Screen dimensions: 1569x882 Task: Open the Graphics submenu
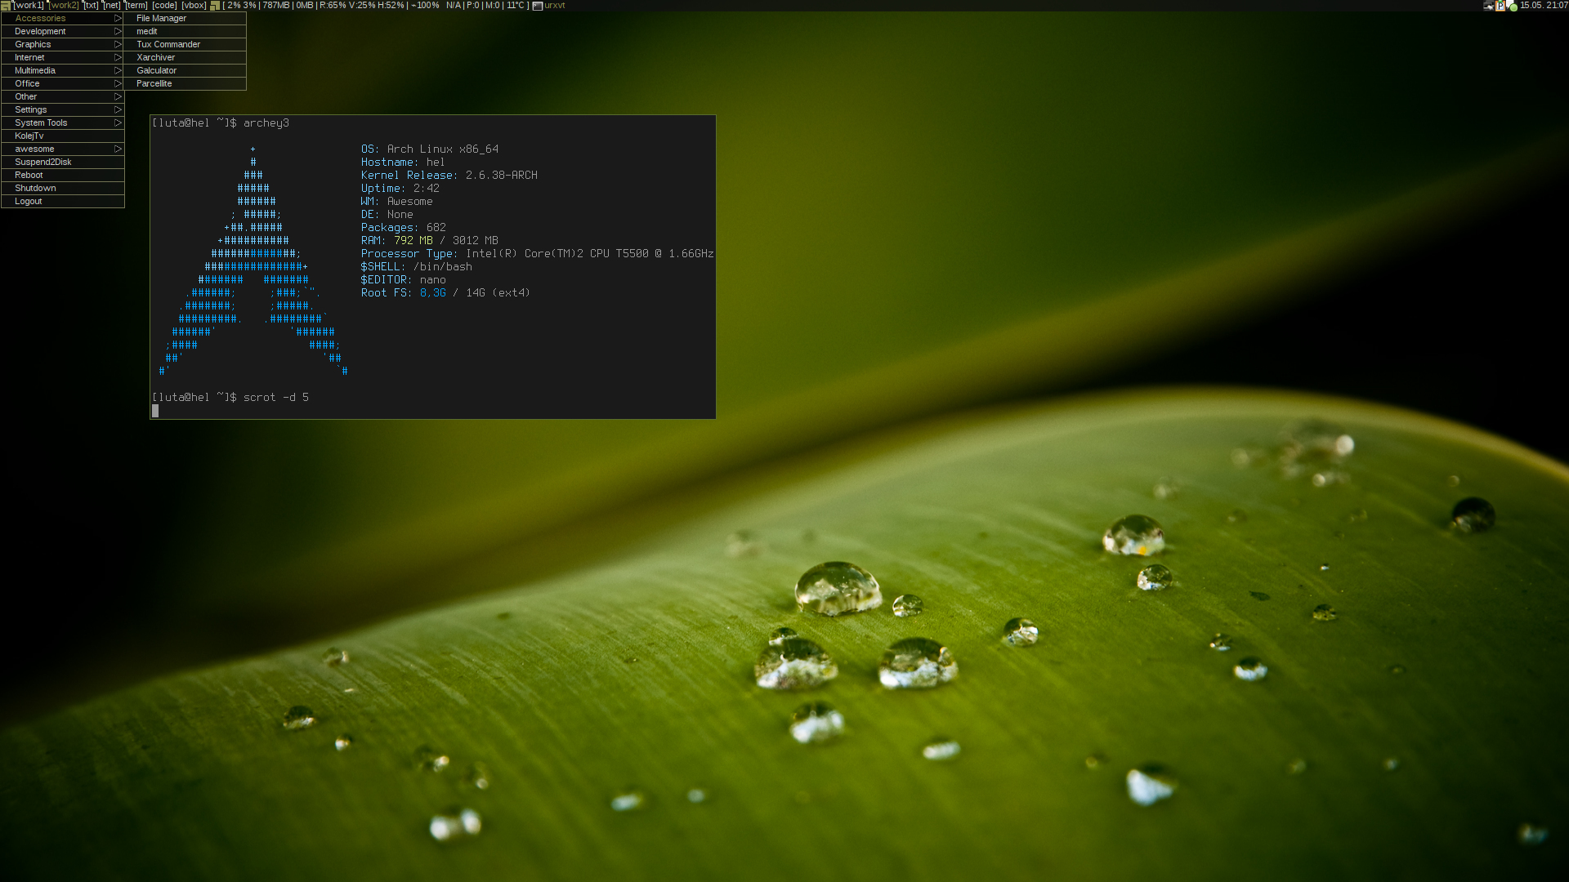pyautogui.click(x=63, y=44)
